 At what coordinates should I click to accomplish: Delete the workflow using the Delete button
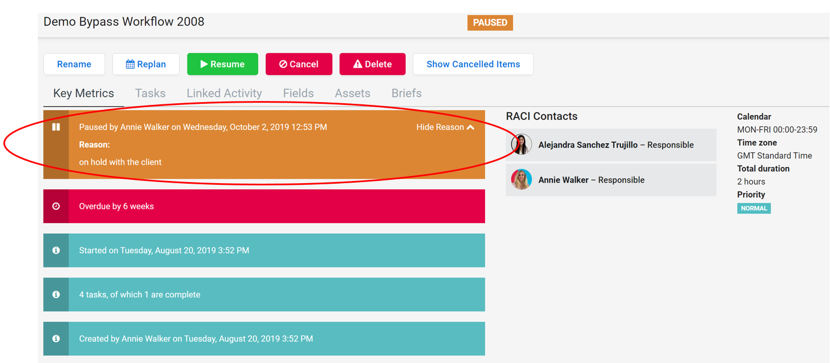pos(372,64)
